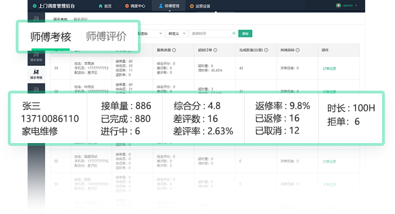
Task: Open the 调度中心 top menu item
Action: coord(135,6)
